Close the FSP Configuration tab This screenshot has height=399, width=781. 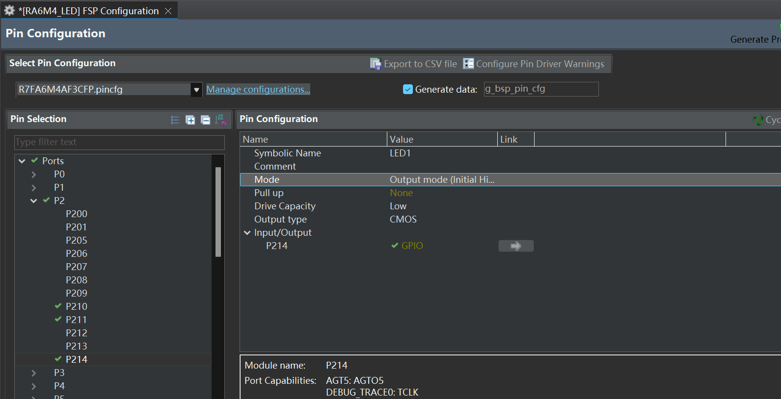point(168,11)
